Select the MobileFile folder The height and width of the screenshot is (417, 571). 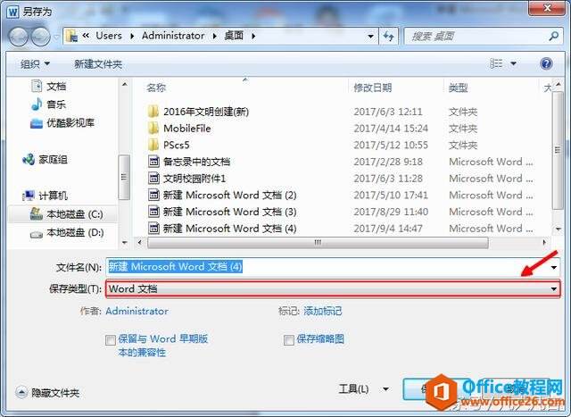pos(179,129)
